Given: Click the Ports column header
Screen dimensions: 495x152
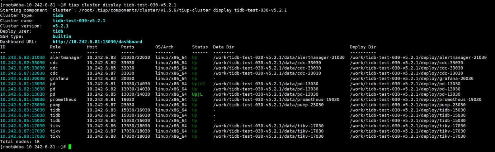Looking at the screenshot, I should pyautogui.click(x=128, y=47).
